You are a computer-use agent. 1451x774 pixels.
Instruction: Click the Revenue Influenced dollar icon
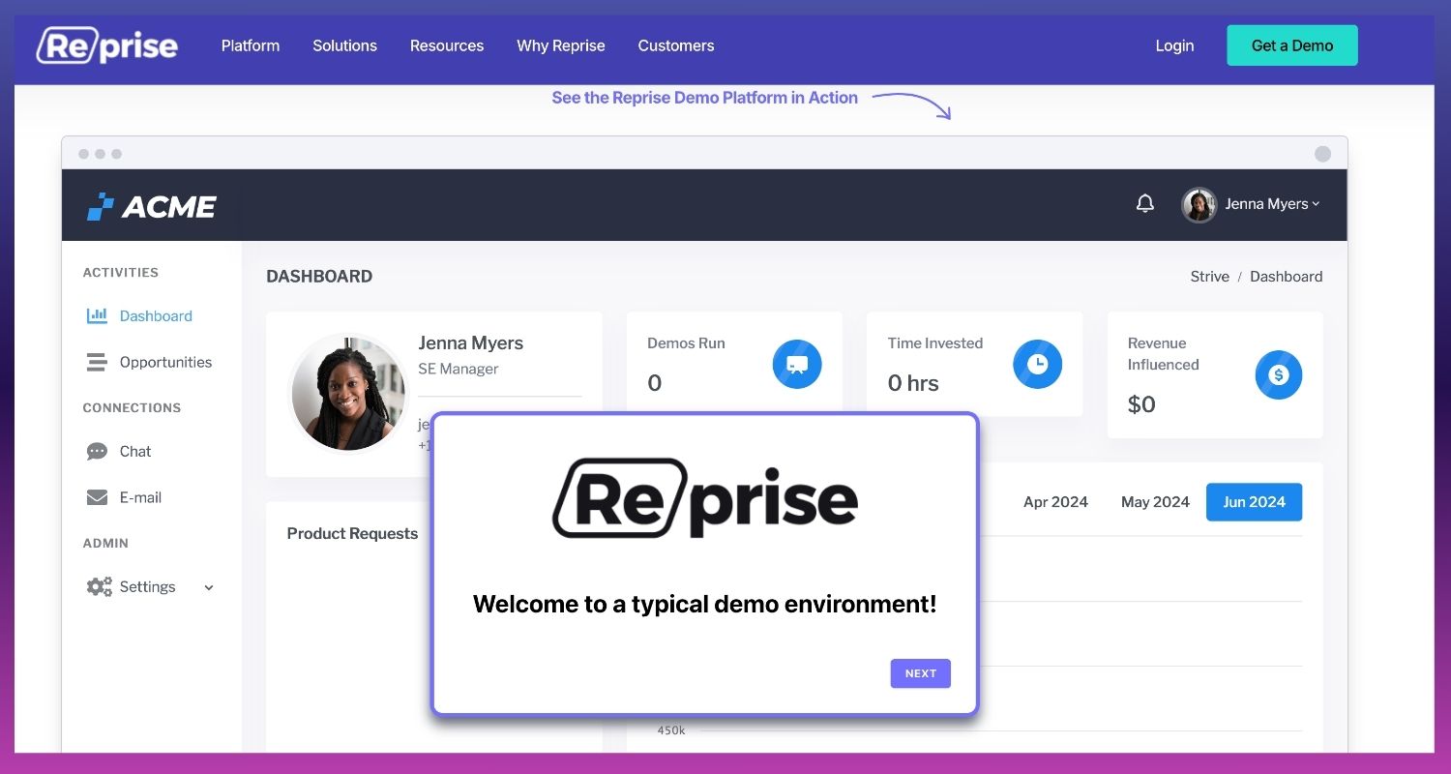[1279, 375]
